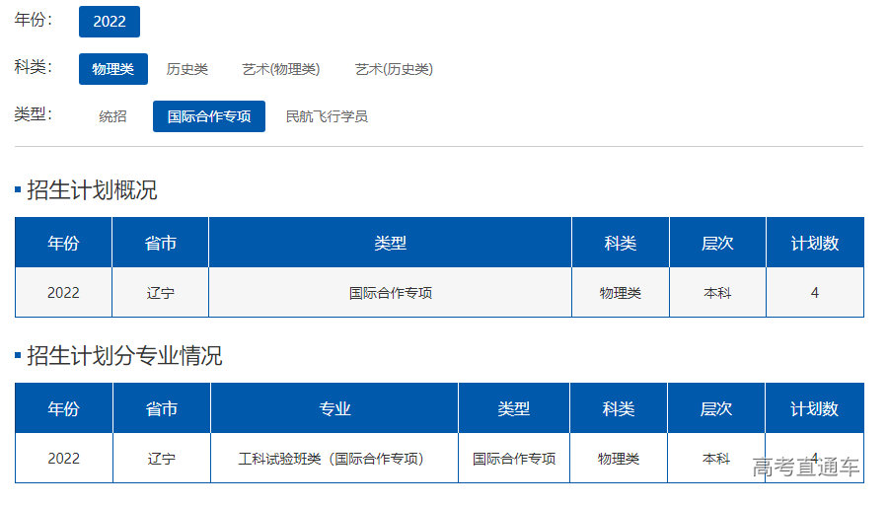Click the 高考直通车 watermark text

[x=806, y=468]
